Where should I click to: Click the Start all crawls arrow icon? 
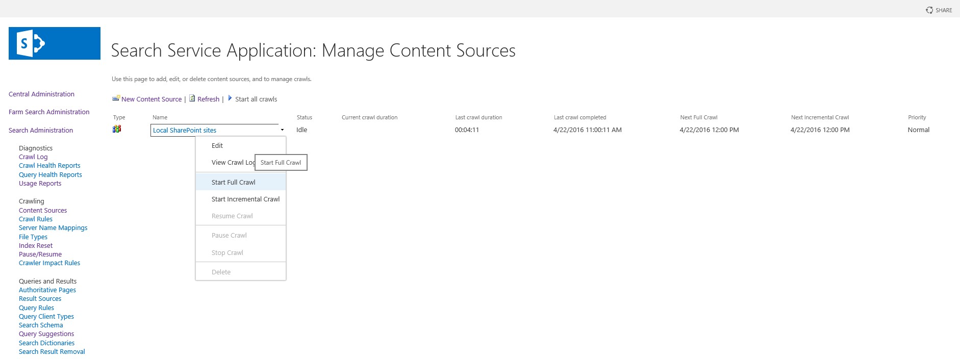(230, 98)
